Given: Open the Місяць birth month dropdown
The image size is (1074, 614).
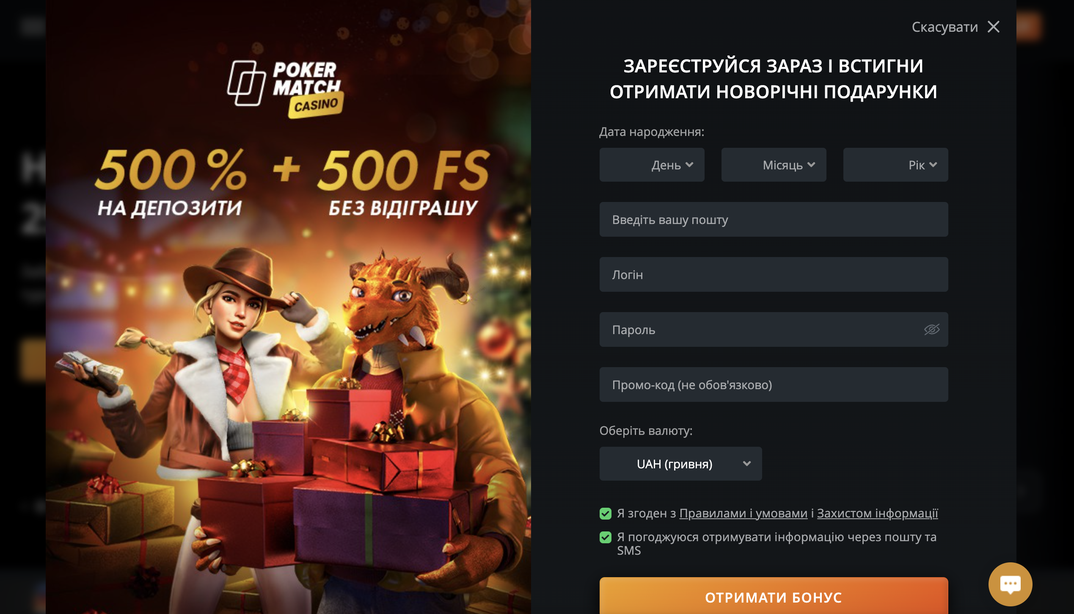Looking at the screenshot, I should tap(774, 165).
